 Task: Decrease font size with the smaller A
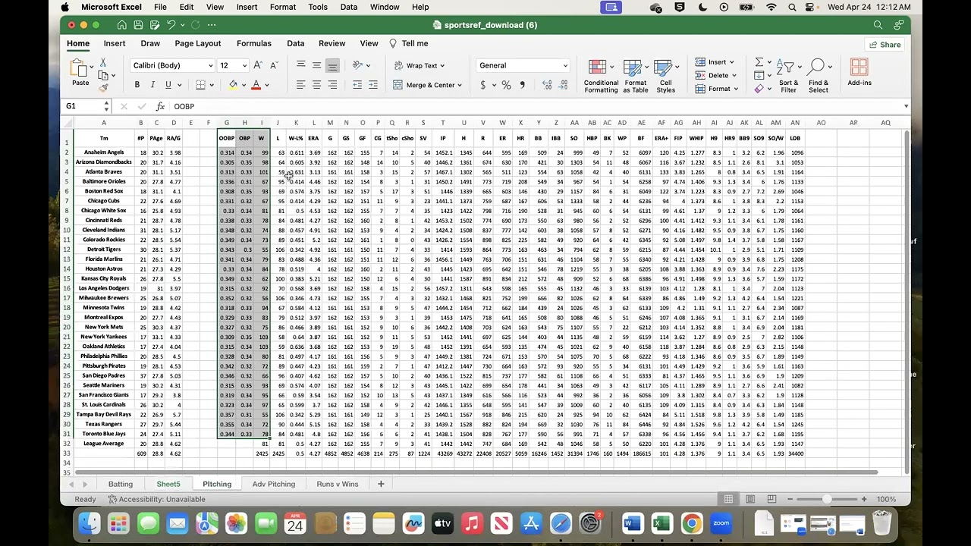(x=272, y=65)
